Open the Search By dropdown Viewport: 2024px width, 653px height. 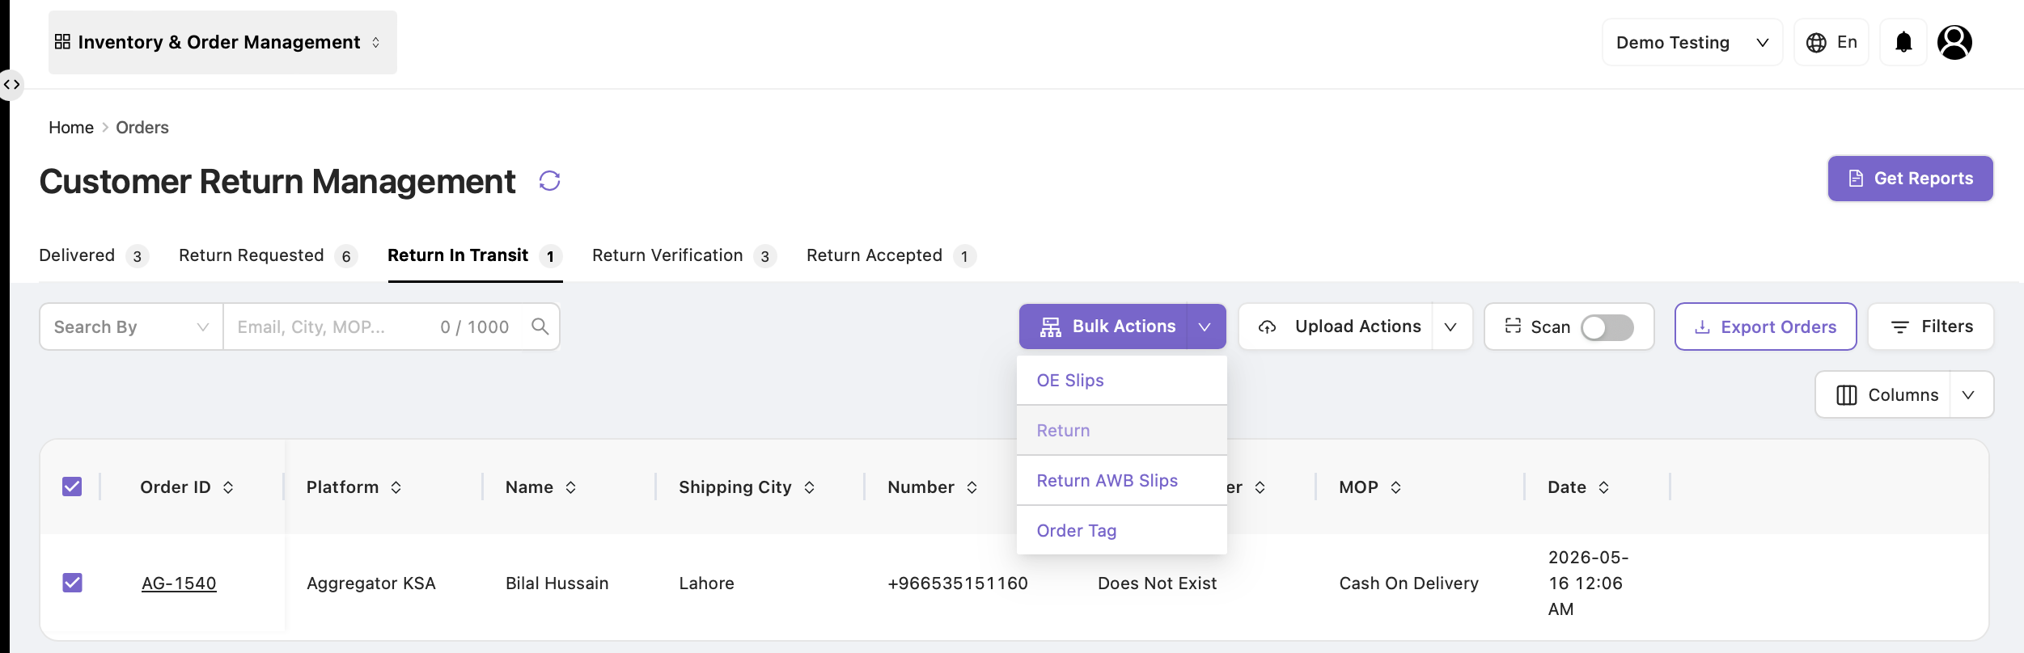click(x=131, y=326)
